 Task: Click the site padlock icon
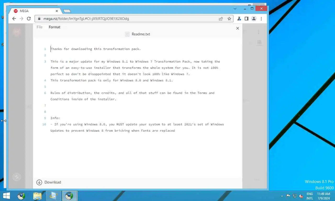(39, 19)
